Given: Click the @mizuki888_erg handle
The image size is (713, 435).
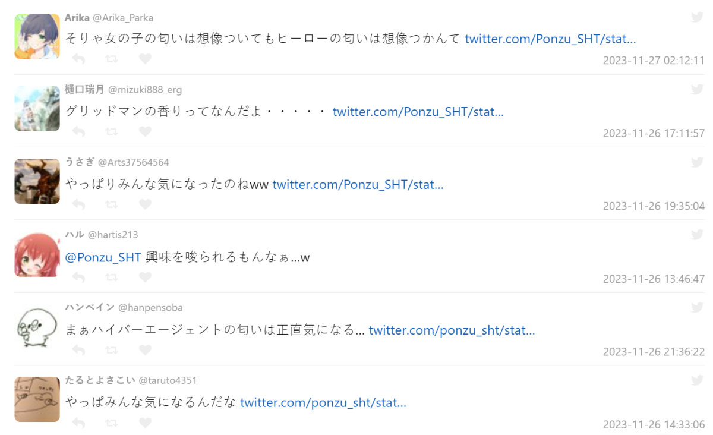Looking at the screenshot, I should (145, 90).
